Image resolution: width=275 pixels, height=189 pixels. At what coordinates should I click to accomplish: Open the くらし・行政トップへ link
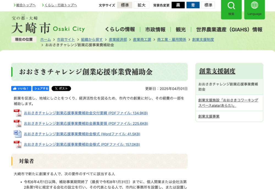pyautogui.click(x=61, y=5)
